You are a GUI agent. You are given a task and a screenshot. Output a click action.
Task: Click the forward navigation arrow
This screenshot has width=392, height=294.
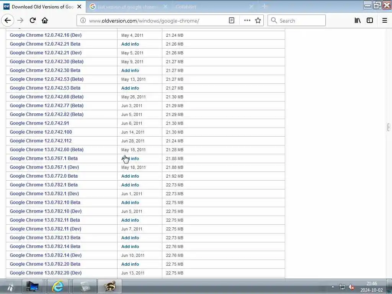(20, 21)
